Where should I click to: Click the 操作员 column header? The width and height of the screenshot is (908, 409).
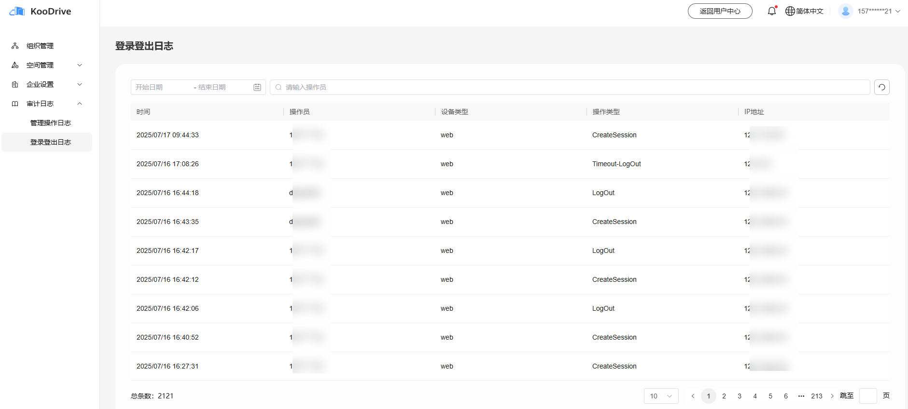[x=300, y=112]
